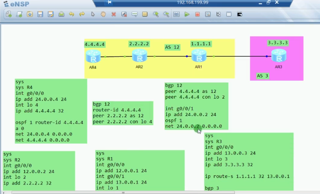320x194 pixels.
Task: Click the data capture toolbar icon
Action: click(x=208, y=14)
